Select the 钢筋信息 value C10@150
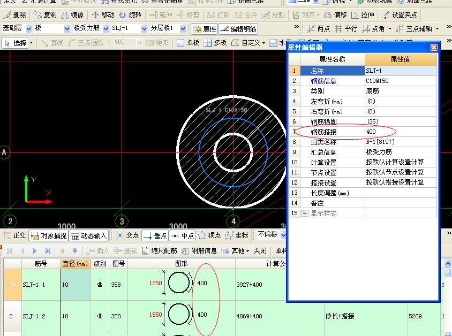This screenshot has width=452, height=336. click(401, 81)
